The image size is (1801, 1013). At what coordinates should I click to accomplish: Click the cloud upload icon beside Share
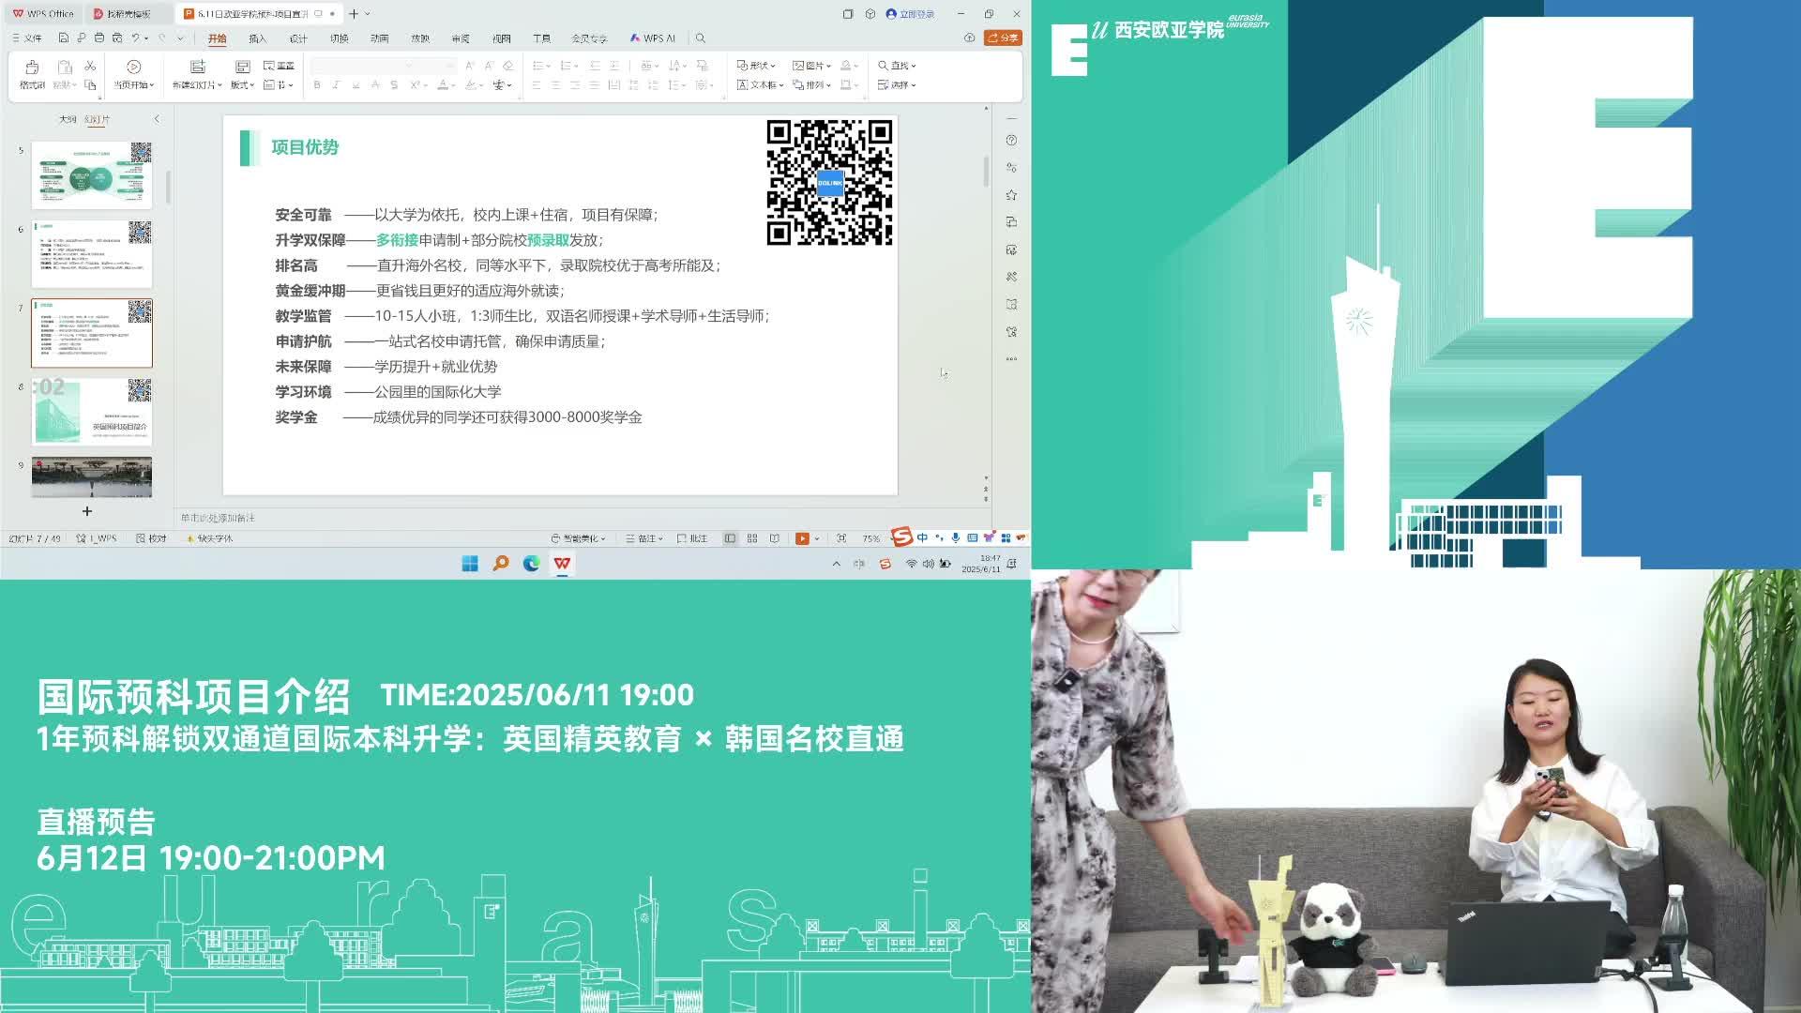[969, 38]
